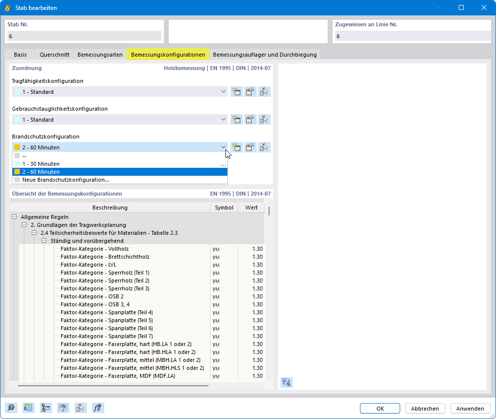Select Faktor-Kategorie - LVL row

coord(142,265)
